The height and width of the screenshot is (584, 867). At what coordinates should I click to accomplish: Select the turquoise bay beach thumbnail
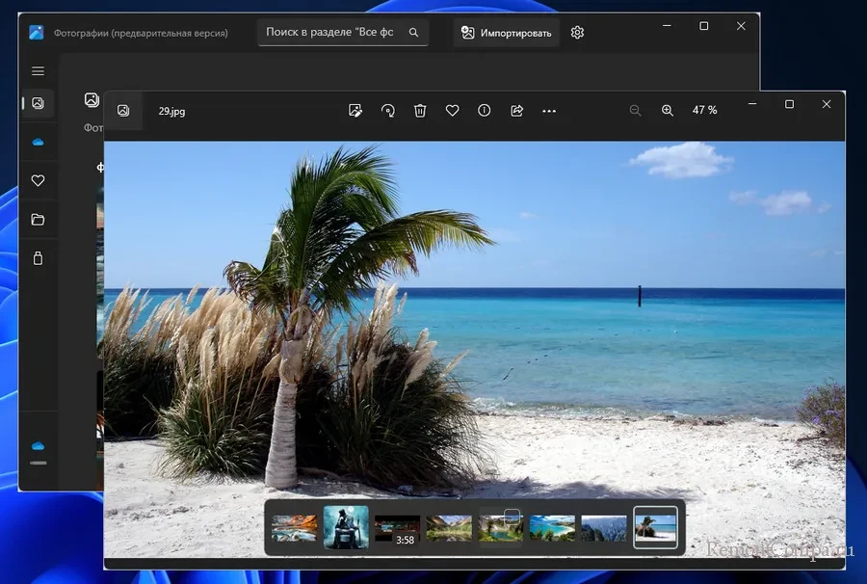click(x=552, y=528)
